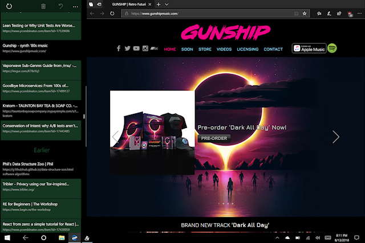Open VIDEOS in the site navigation

[224, 50]
